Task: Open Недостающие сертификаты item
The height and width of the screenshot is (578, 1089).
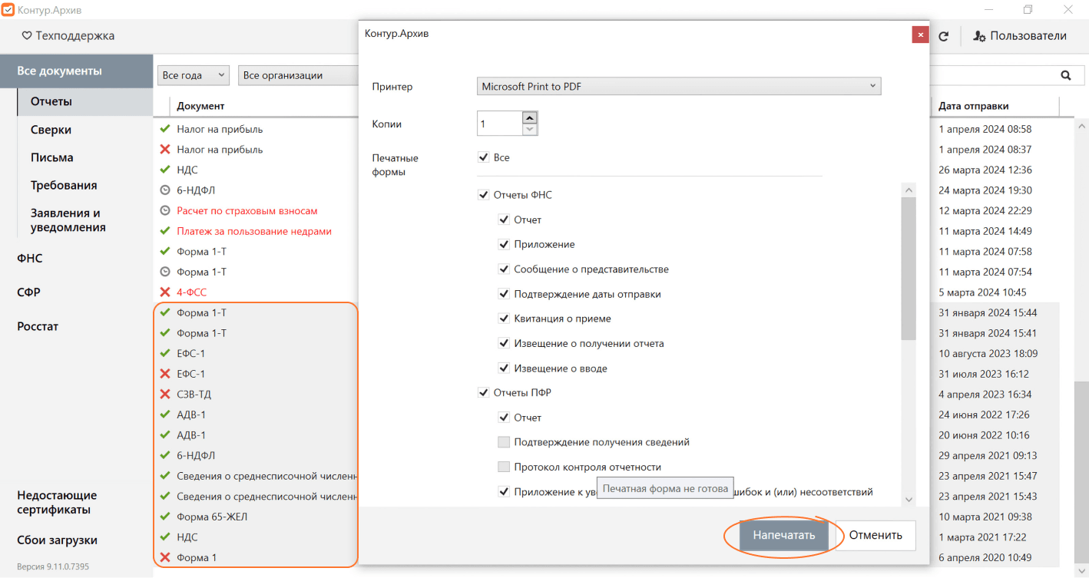Action: click(x=58, y=502)
